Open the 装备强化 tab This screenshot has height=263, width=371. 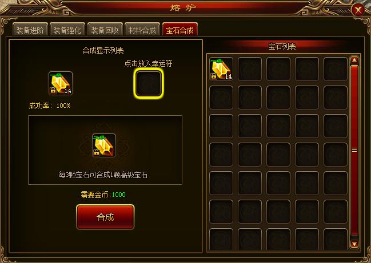[x=67, y=30]
